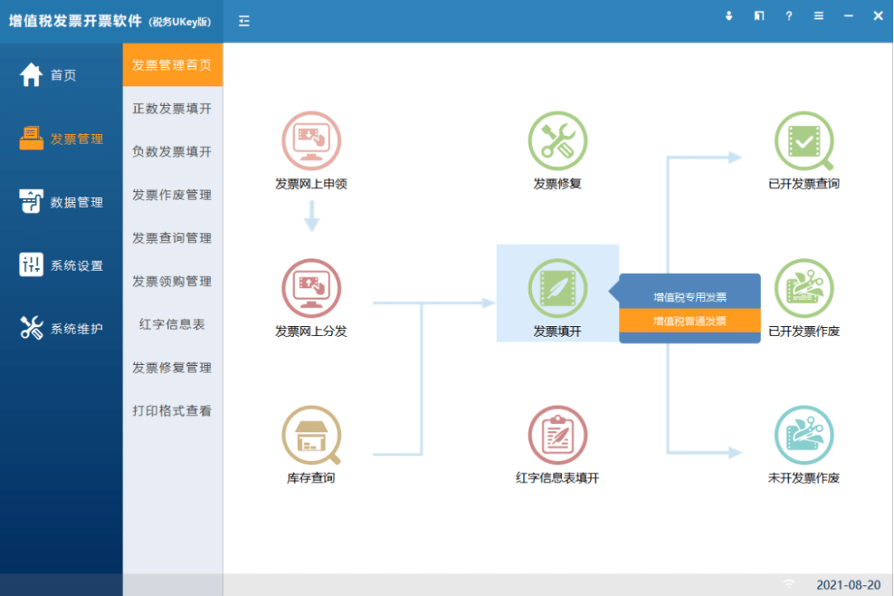Open 发票作废管理 submenu item
This screenshot has width=894, height=596.
tap(172, 195)
